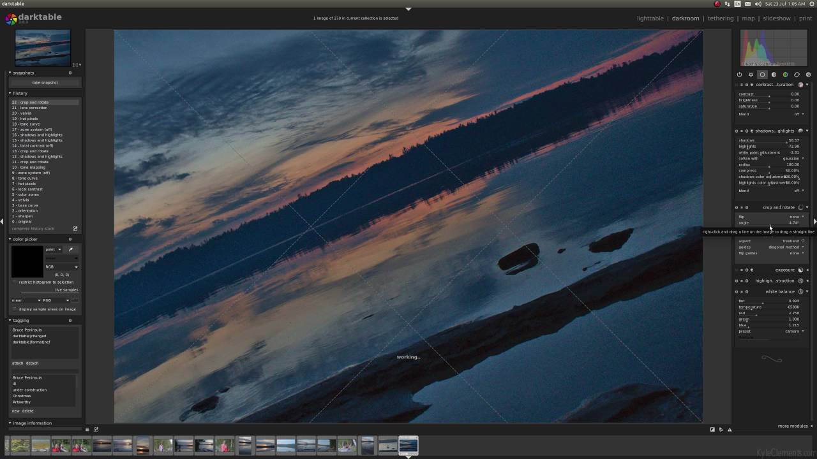Switch to tethering view
This screenshot has height=459, width=817.
pos(721,18)
